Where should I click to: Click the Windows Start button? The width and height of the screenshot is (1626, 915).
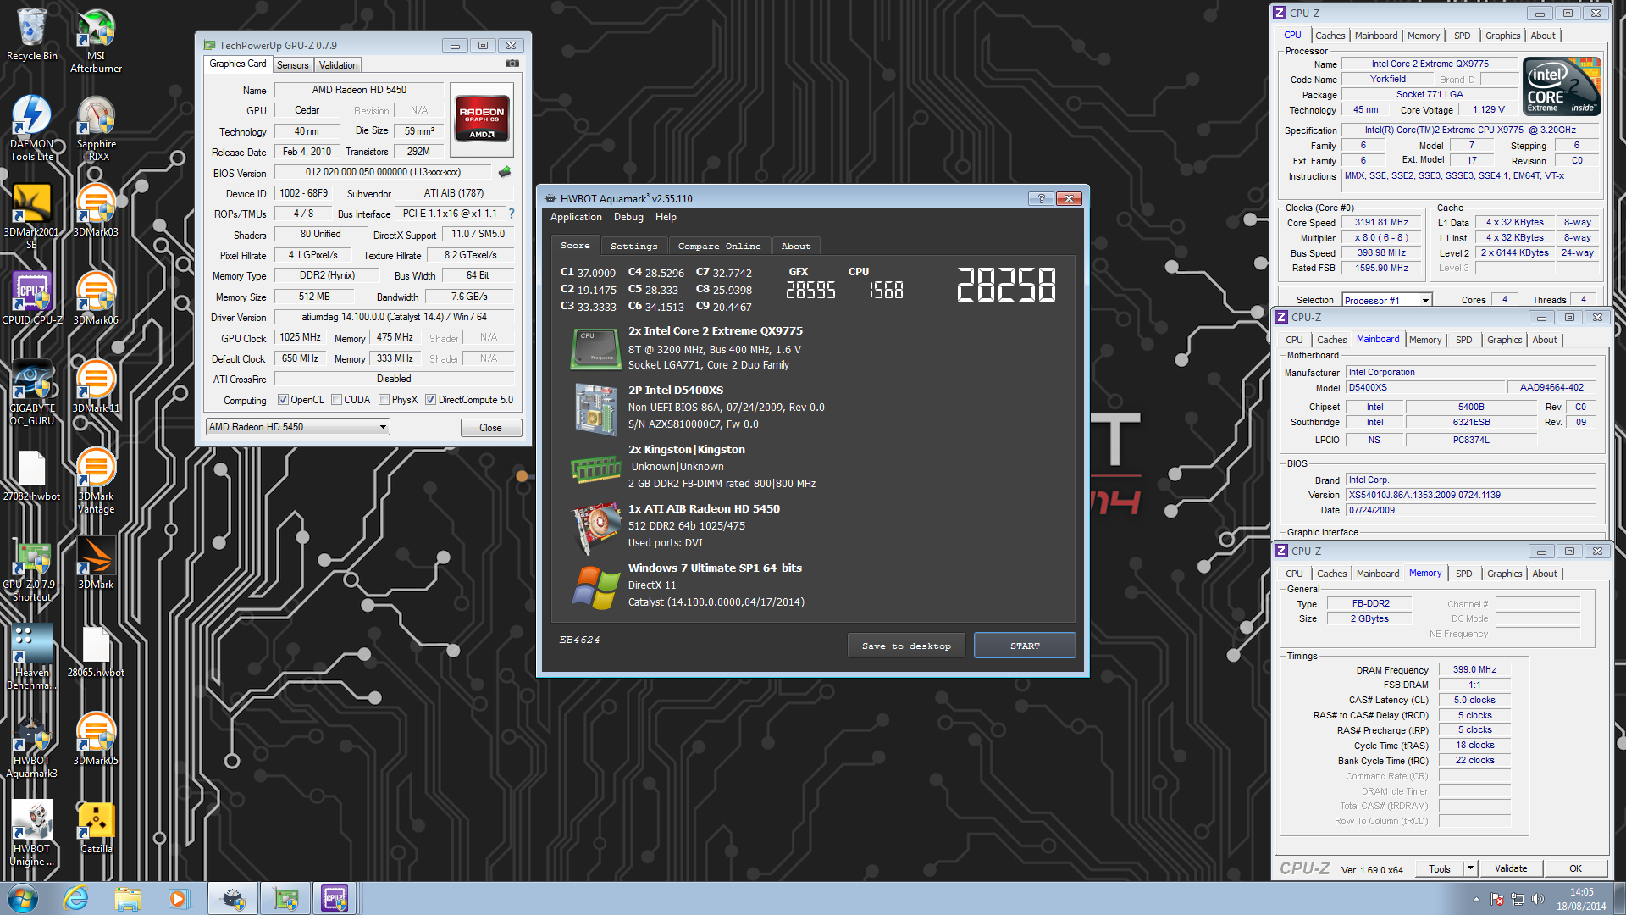(x=23, y=898)
